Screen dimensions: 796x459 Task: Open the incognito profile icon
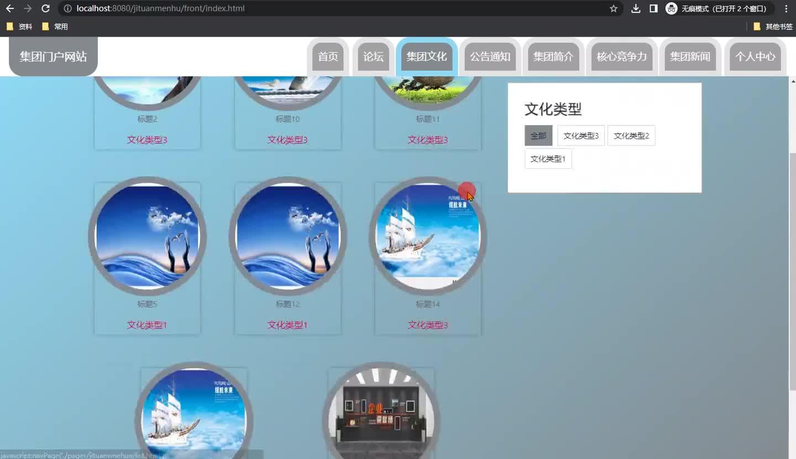[x=671, y=8]
